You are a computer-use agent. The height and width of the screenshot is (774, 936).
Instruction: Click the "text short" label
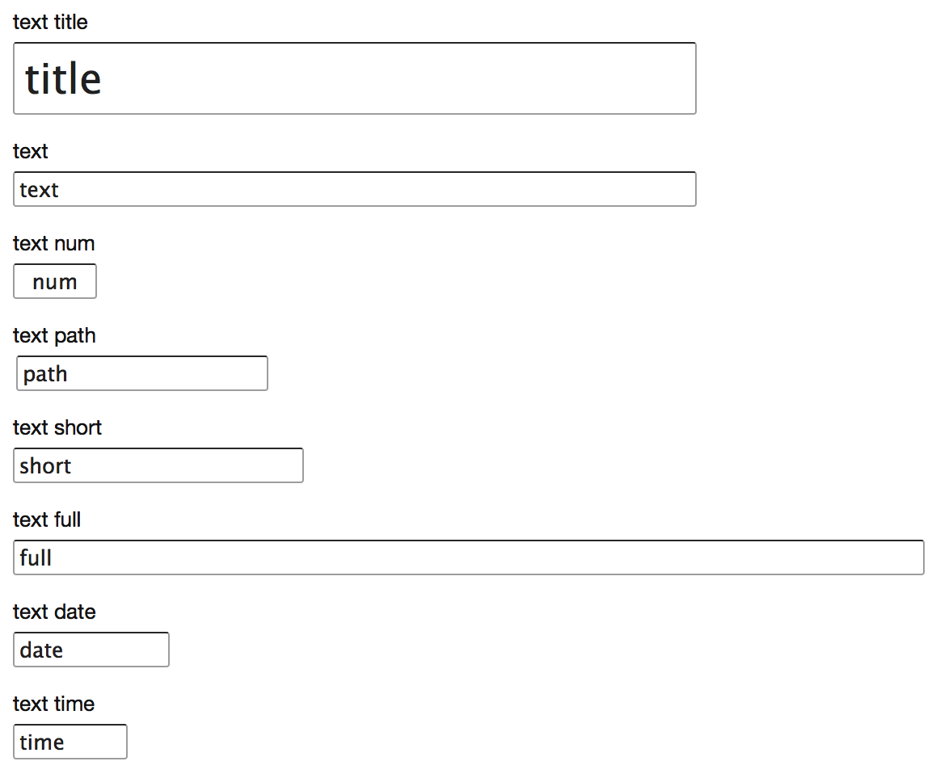[57, 427]
